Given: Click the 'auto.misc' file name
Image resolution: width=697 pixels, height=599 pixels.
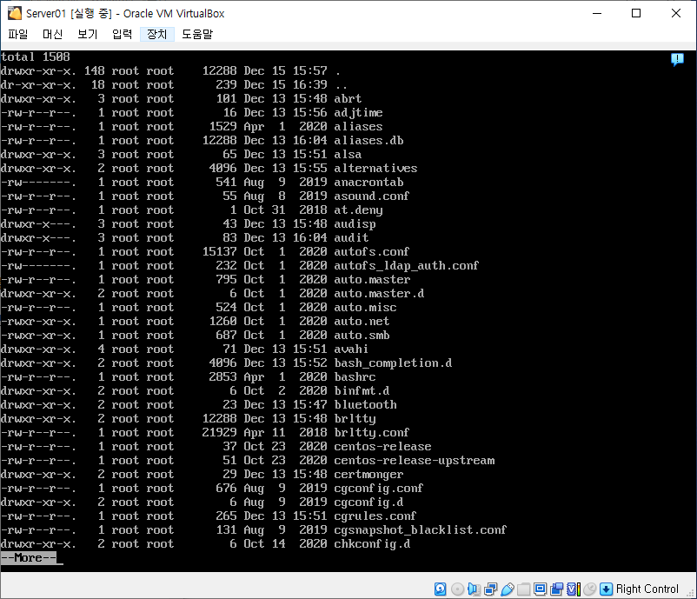Looking at the screenshot, I should [365, 307].
